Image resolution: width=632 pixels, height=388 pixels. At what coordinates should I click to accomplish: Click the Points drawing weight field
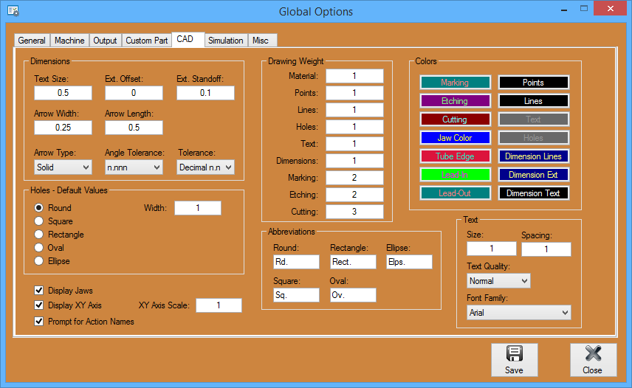tap(354, 93)
